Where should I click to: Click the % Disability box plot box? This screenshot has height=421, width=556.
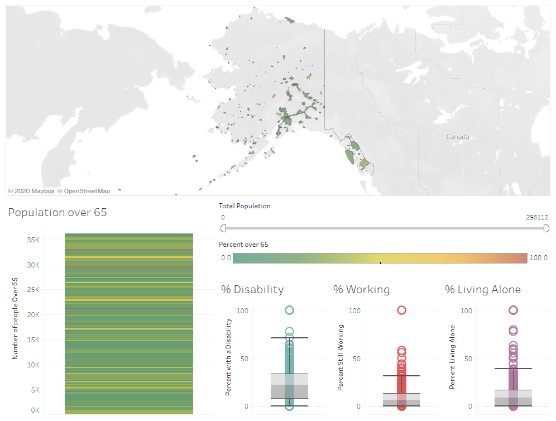pos(289,386)
